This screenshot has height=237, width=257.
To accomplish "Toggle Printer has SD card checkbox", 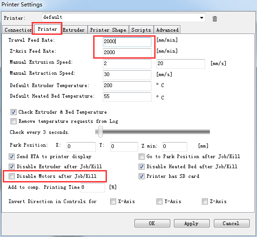I will pyautogui.click(x=141, y=176).
